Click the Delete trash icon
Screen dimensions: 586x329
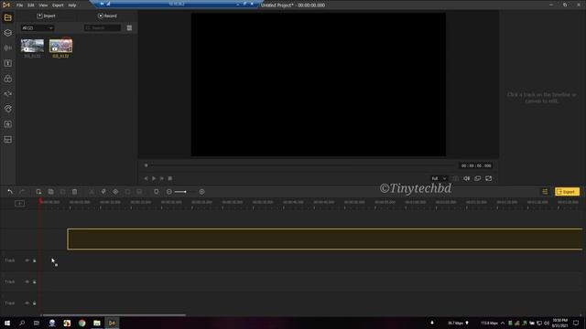(75, 192)
